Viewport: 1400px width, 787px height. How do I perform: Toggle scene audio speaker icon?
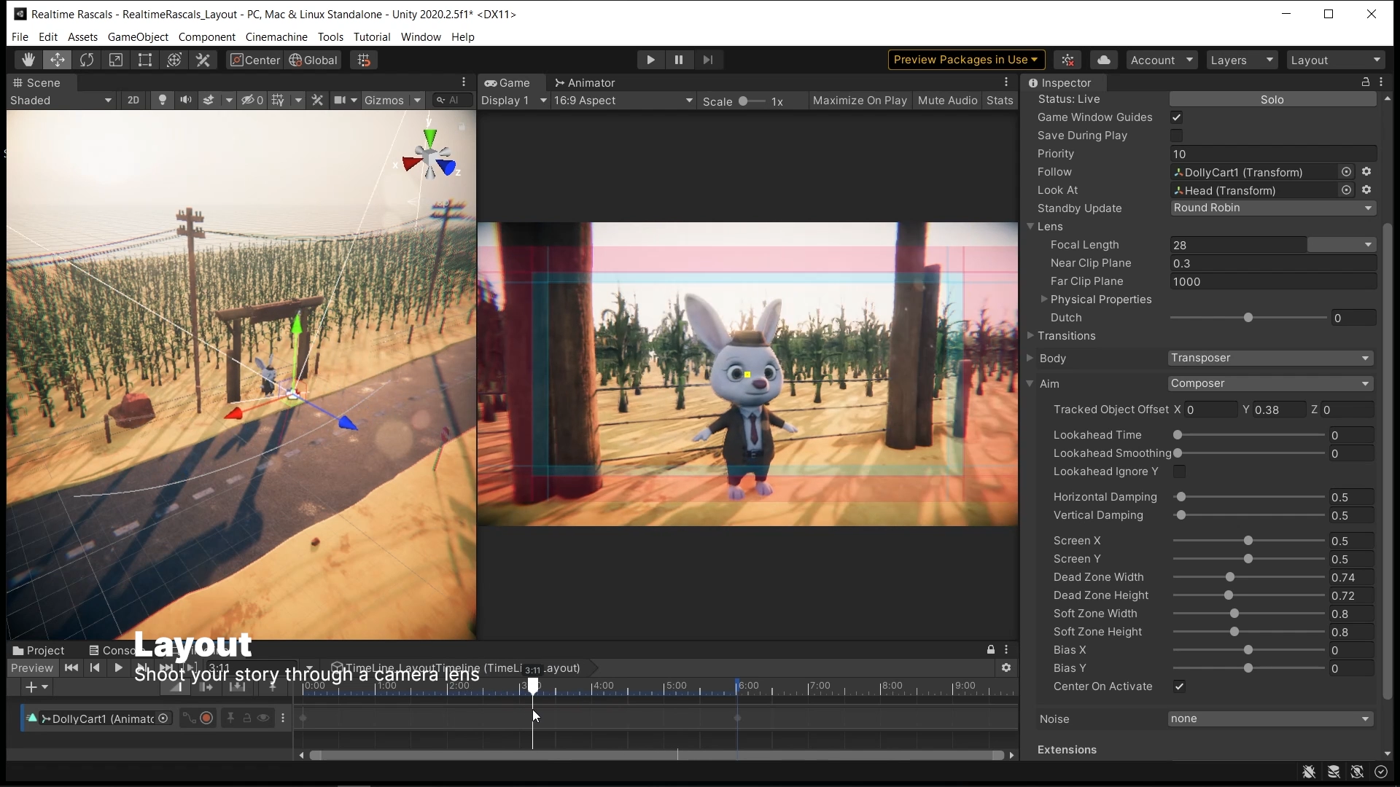pos(186,100)
